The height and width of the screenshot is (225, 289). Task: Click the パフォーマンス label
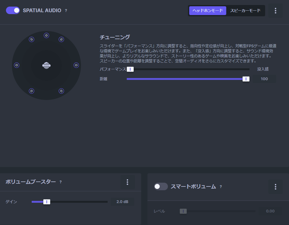click(x=113, y=69)
